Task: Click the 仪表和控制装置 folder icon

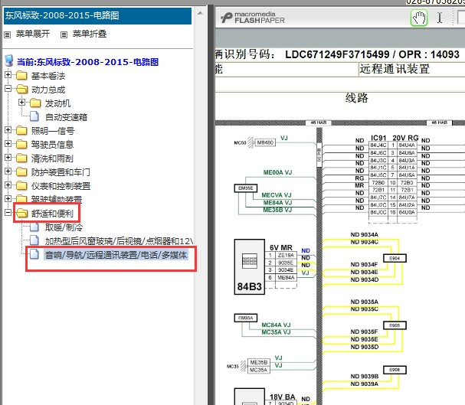Action: pos(21,186)
